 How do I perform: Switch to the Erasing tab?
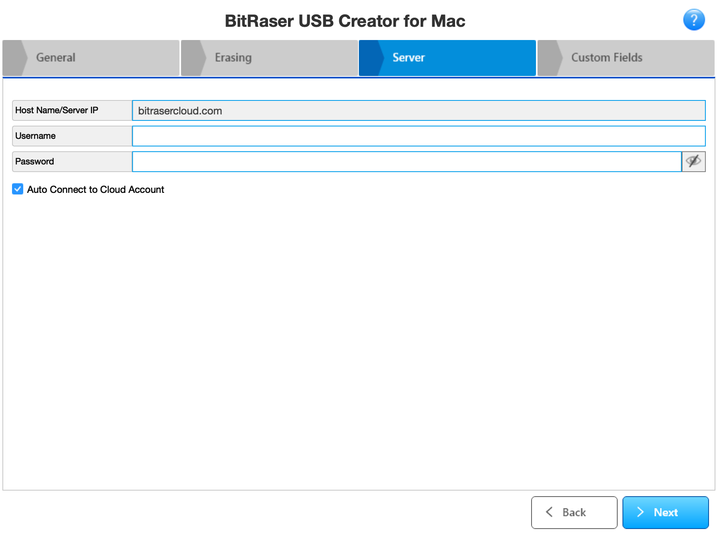pyautogui.click(x=270, y=58)
